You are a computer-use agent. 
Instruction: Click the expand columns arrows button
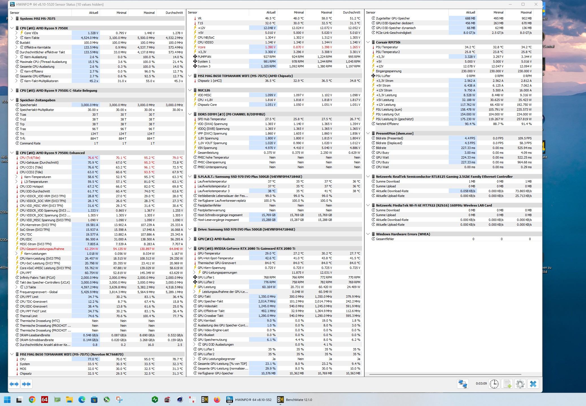tap(14, 384)
